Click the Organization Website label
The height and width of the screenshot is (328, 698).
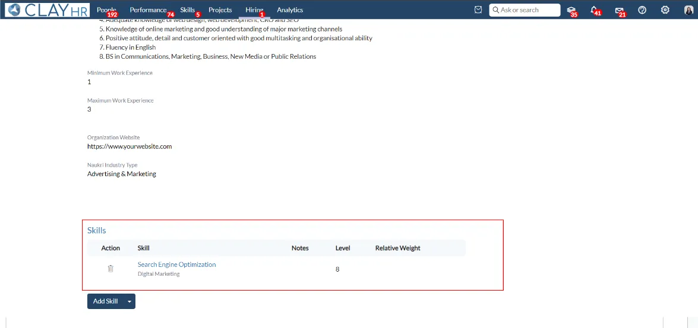pyautogui.click(x=113, y=138)
